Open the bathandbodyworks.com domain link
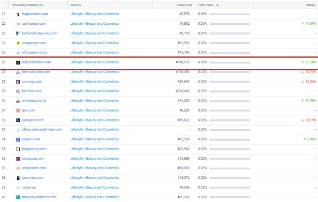318x202 pixels. tap(40, 33)
